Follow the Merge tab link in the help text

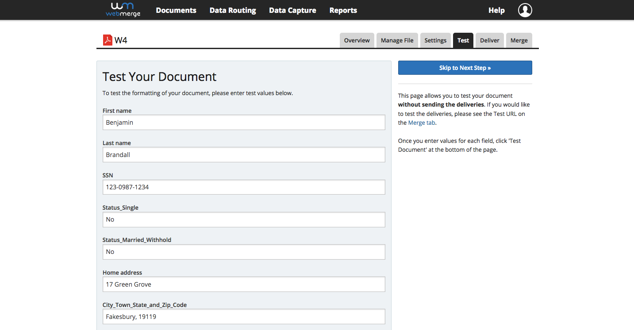point(422,123)
